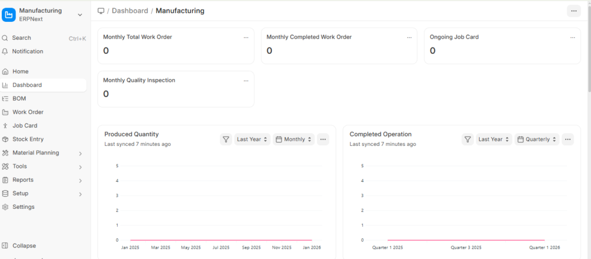Screen dimensions: 591x259
Task: Open the Quarterly interval dropdown on Completed Operation
Action: coord(537,139)
